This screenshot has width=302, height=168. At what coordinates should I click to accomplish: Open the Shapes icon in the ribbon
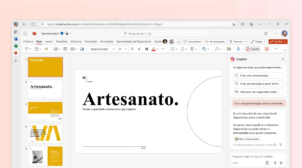click(x=204, y=49)
